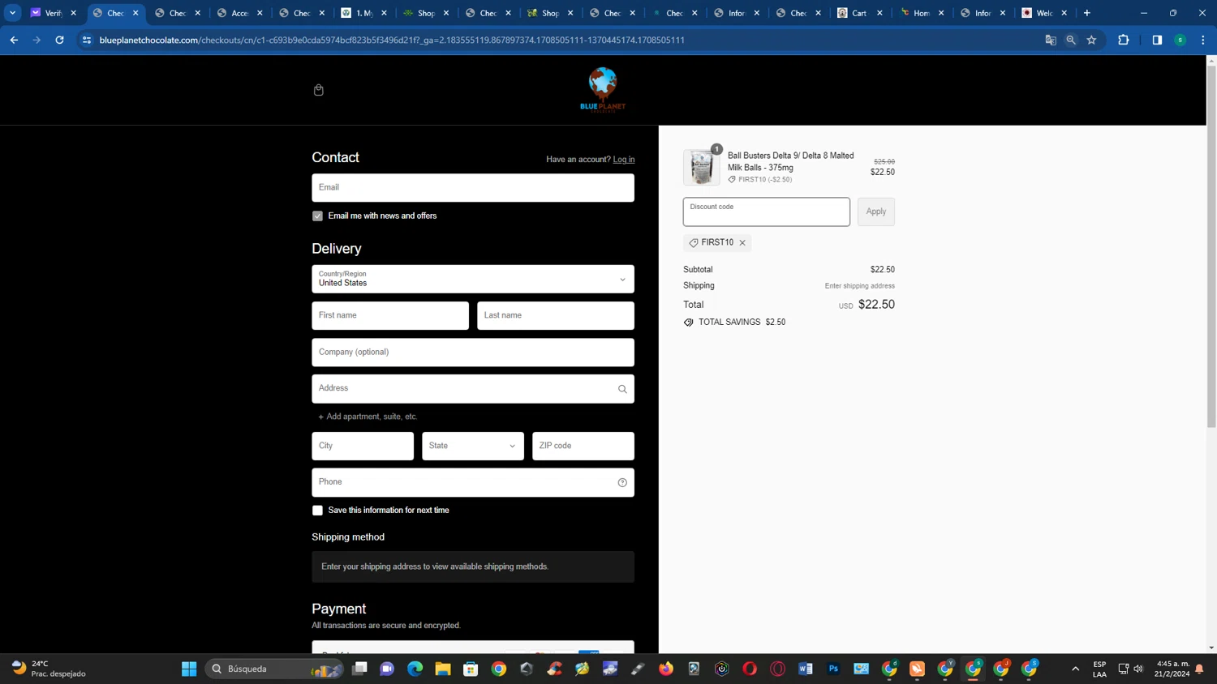Open the Country/Region dropdown
This screenshot has width=1217, height=684.
click(473, 279)
